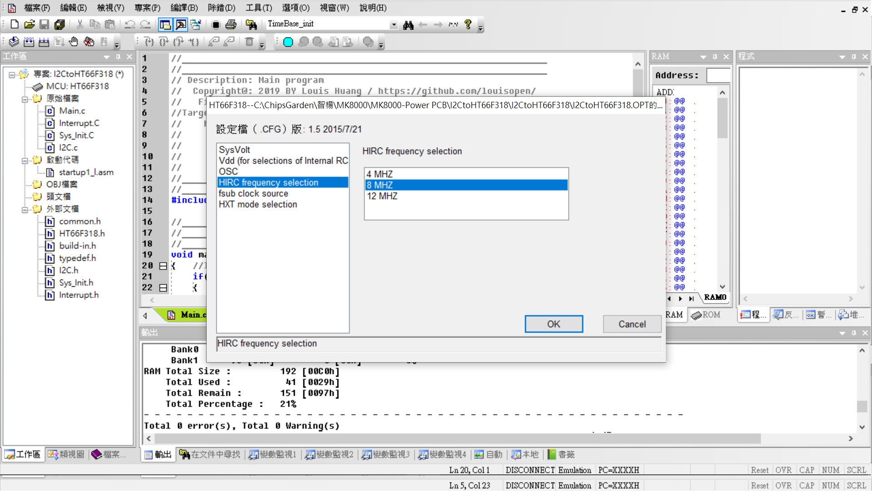Click the Save floppy disk icon
Viewport: 872px width, 498px height.
44,25
